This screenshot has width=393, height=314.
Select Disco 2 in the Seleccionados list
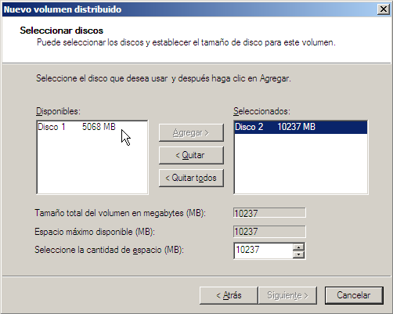301,127
